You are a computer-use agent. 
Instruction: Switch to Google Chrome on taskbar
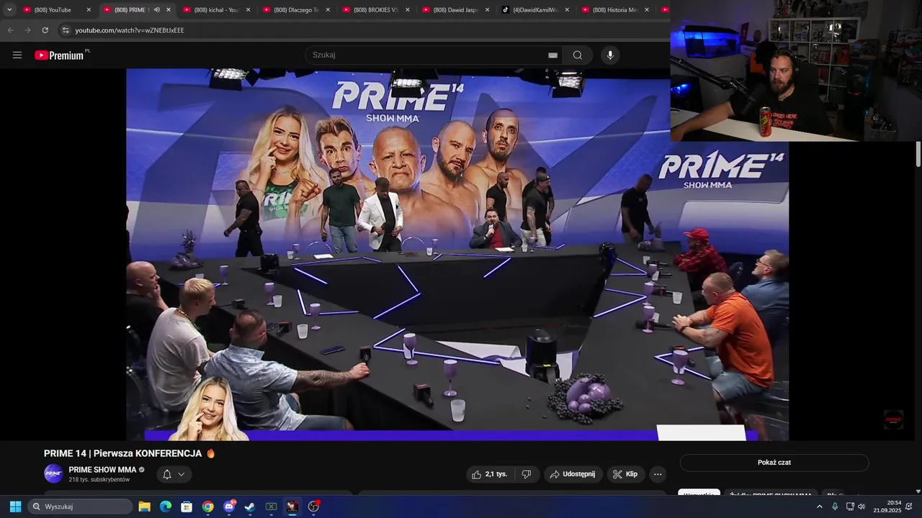pos(207,506)
